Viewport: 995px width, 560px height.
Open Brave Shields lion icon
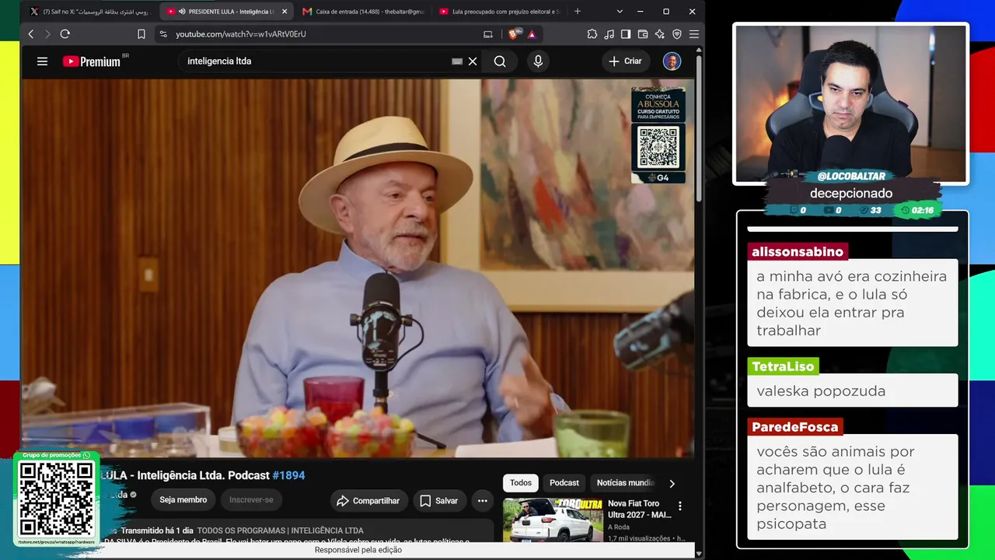[515, 34]
